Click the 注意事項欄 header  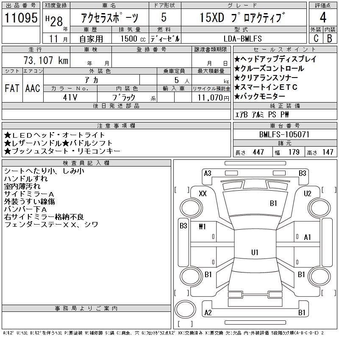(x=116, y=125)
